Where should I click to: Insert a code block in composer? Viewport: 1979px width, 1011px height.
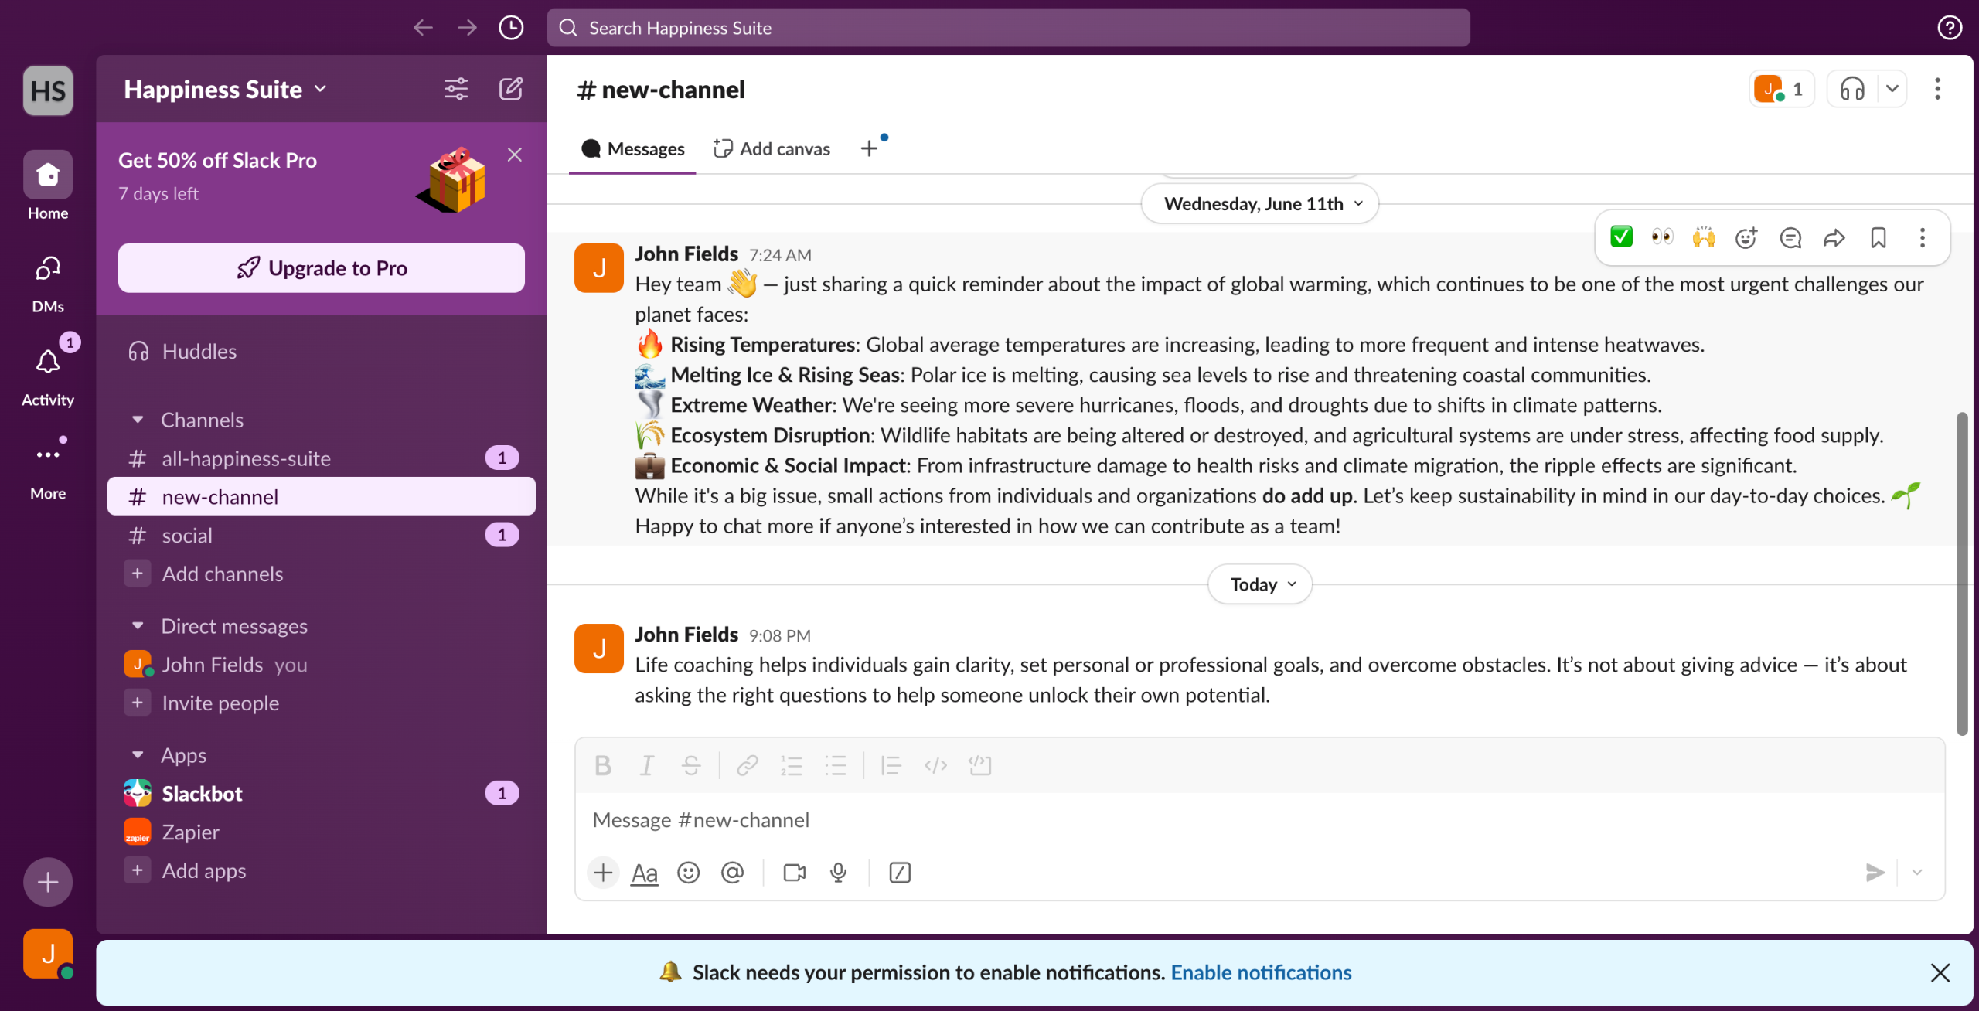[979, 765]
